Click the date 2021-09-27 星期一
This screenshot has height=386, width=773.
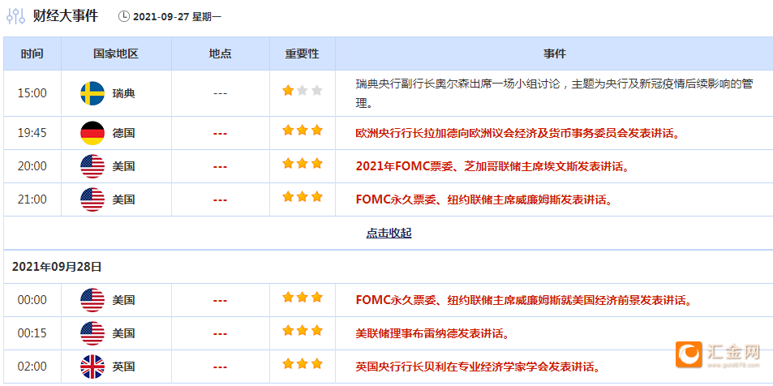coord(178,17)
